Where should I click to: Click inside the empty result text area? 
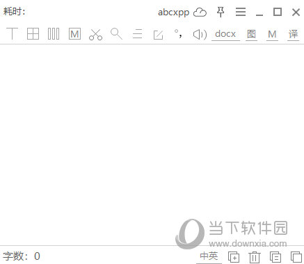click(x=152, y=145)
